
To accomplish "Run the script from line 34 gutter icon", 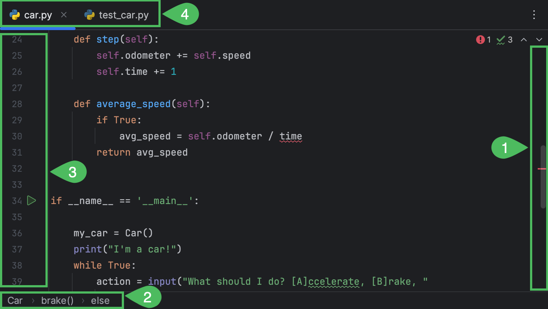I will coord(32,200).
